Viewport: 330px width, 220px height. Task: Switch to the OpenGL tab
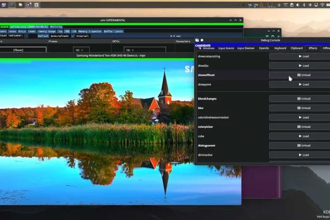tap(264, 48)
